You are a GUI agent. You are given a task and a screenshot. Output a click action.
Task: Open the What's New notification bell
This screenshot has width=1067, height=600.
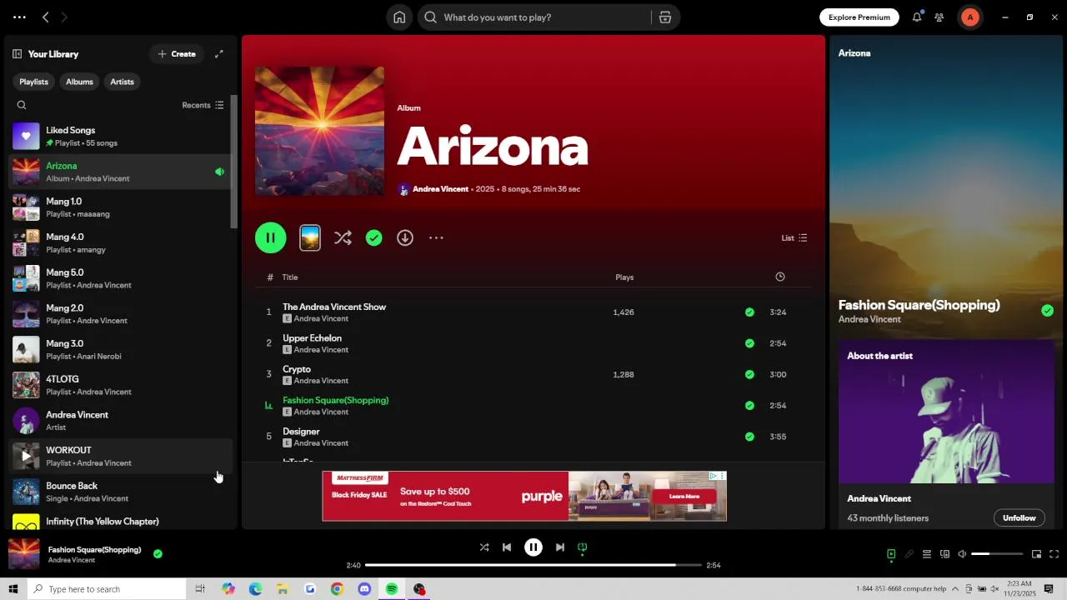click(917, 17)
